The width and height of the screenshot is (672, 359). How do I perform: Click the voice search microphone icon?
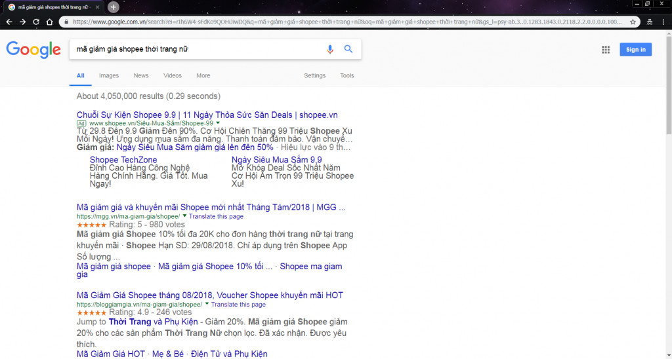330,49
